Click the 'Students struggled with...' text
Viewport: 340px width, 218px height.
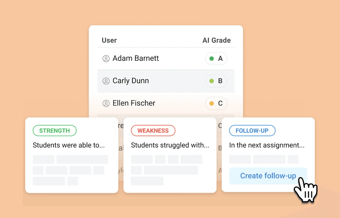point(170,145)
